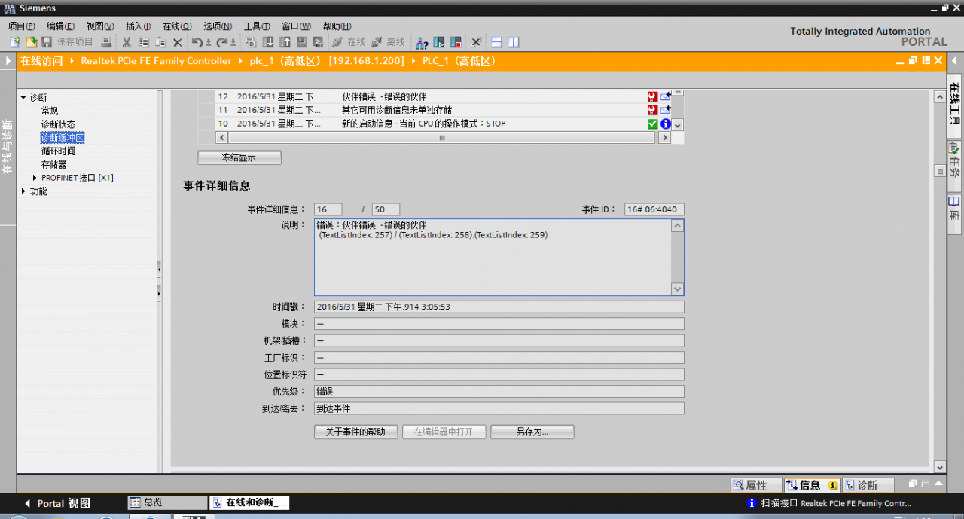Image resolution: width=964 pixels, height=519 pixels.
Task: Click the 冻结显示 button
Action: pyautogui.click(x=239, y=157)
